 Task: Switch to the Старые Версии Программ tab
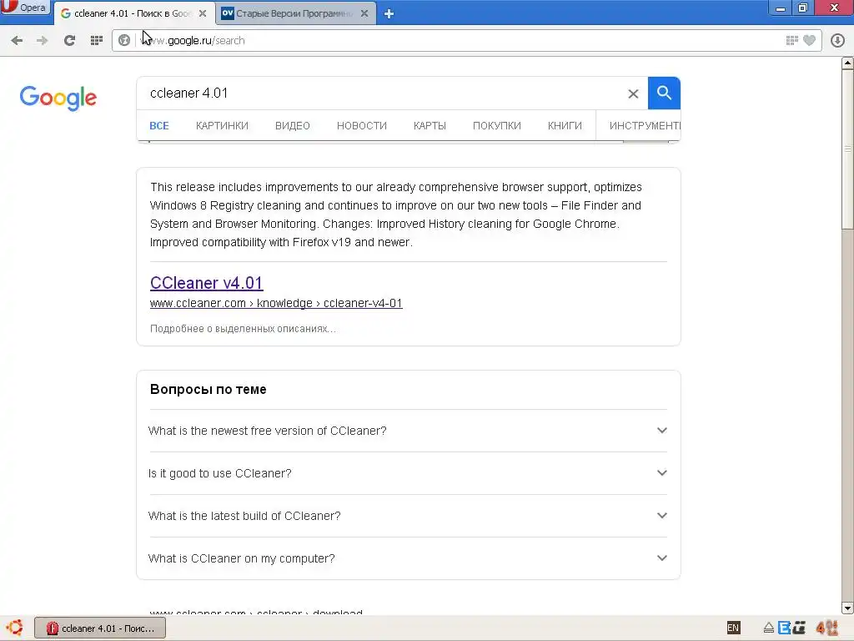294,13
